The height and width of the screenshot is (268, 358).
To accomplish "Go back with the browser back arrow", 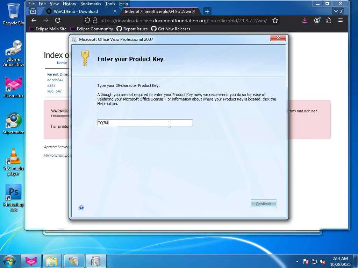I will pos(34,21).
